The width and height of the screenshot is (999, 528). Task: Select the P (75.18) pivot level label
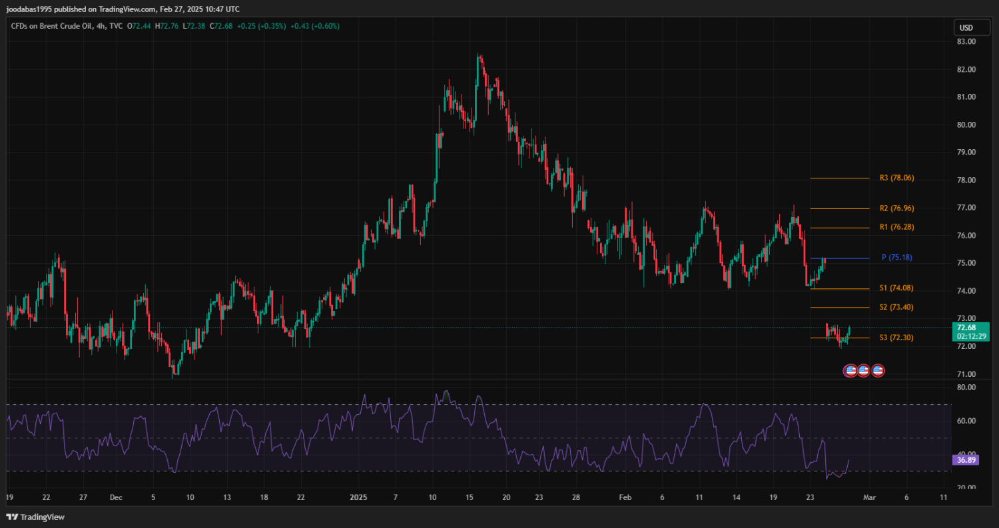click(x=897, y=258)
